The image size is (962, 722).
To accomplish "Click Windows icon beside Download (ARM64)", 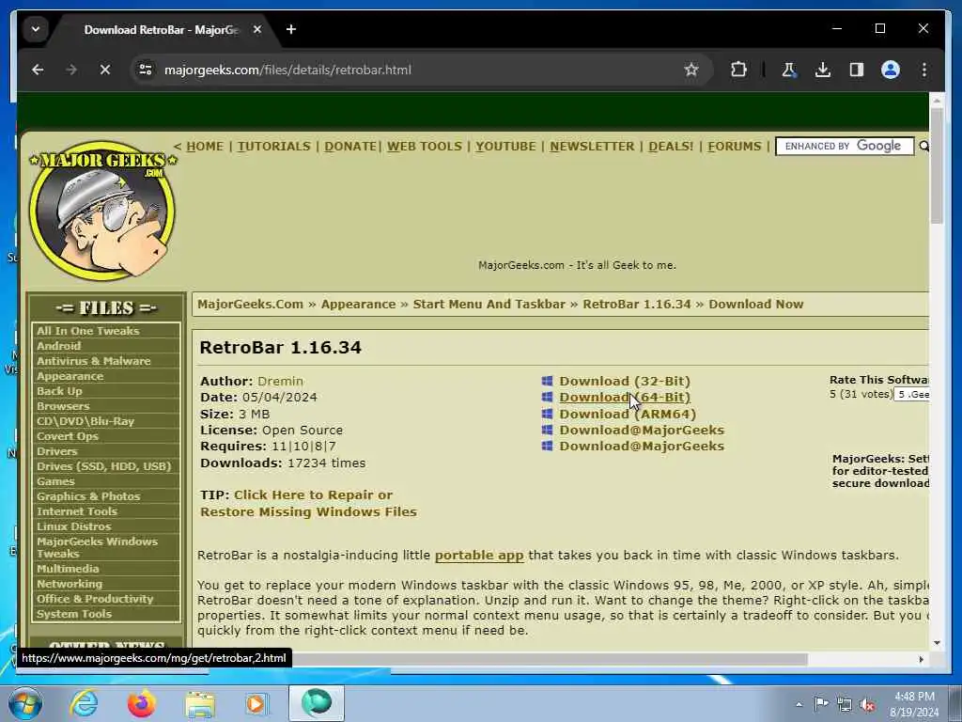I will tap(548, 414).
